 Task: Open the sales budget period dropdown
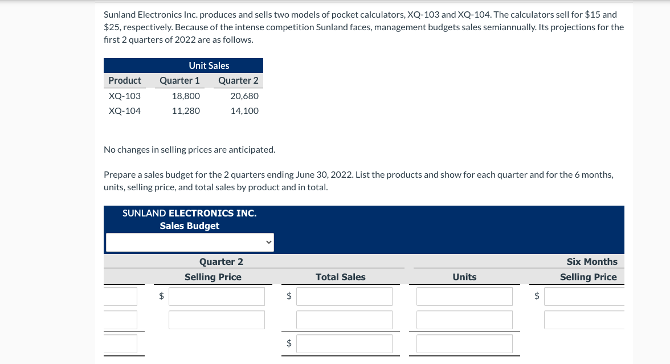(x=190, y=242)
